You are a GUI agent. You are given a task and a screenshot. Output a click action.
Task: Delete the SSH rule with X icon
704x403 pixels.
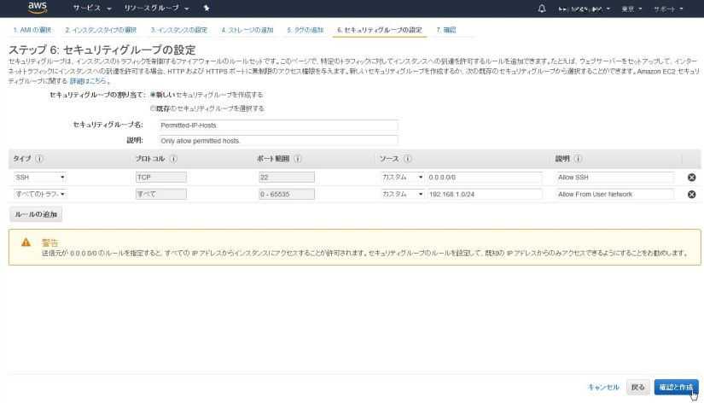(x=691, y=178)
